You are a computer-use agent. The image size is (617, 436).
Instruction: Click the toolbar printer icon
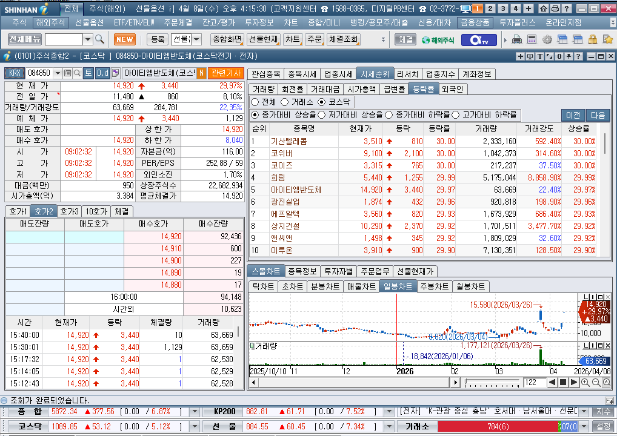click(517, 39)
